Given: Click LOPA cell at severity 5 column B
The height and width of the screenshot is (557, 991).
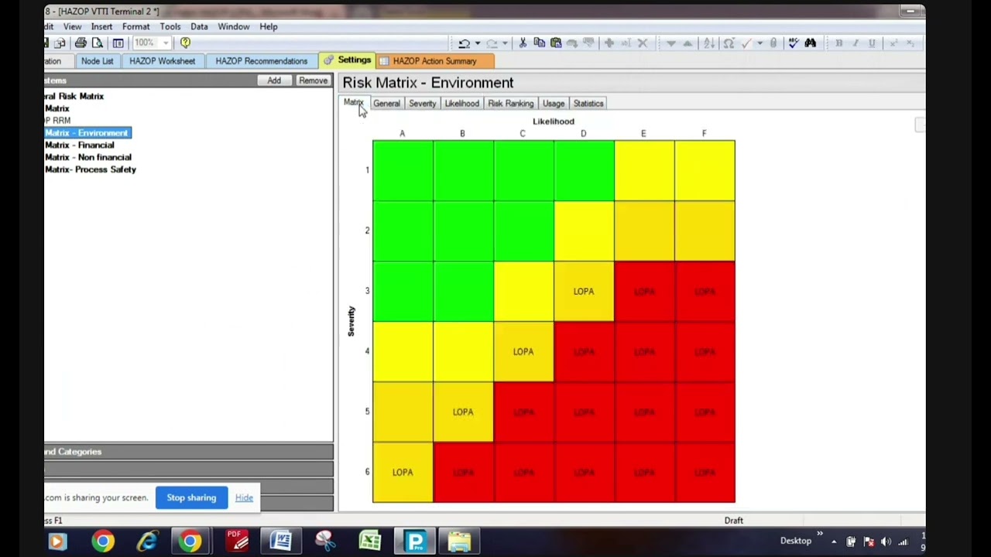Looking at the screenshot, I should [x=463, y=412].
